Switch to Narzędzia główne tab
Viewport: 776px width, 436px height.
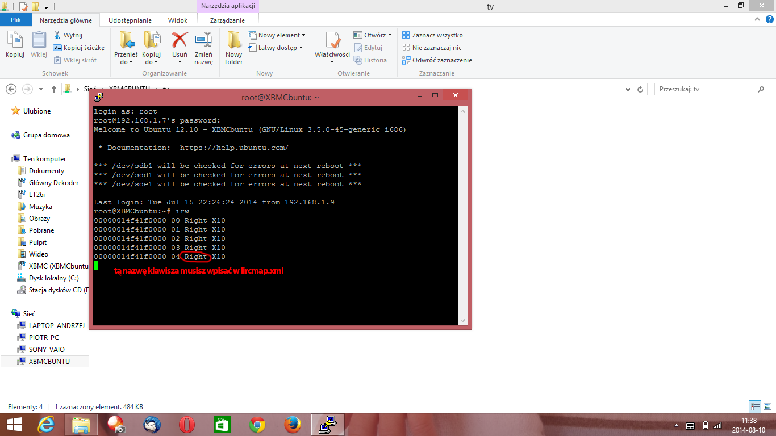(x=66, y=20)
